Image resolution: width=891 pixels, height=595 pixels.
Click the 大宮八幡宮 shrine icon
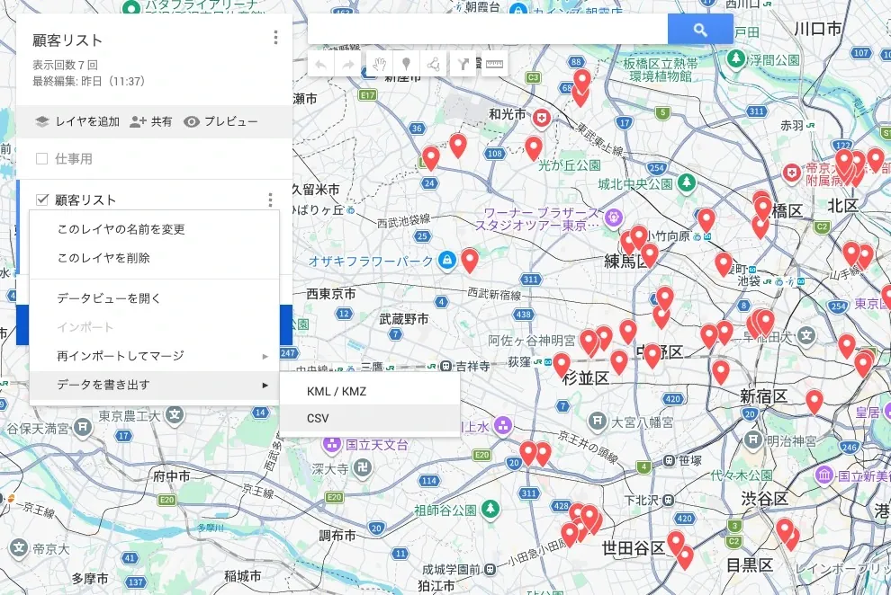point(598,422)
